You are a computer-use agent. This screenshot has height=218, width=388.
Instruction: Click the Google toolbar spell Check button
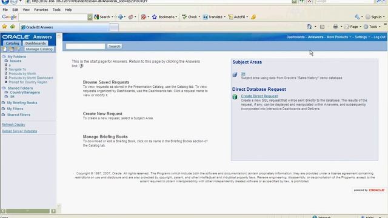190,17
